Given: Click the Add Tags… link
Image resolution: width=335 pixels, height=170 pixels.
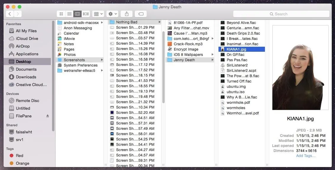Looking at the screenshot, I should 306,156.
